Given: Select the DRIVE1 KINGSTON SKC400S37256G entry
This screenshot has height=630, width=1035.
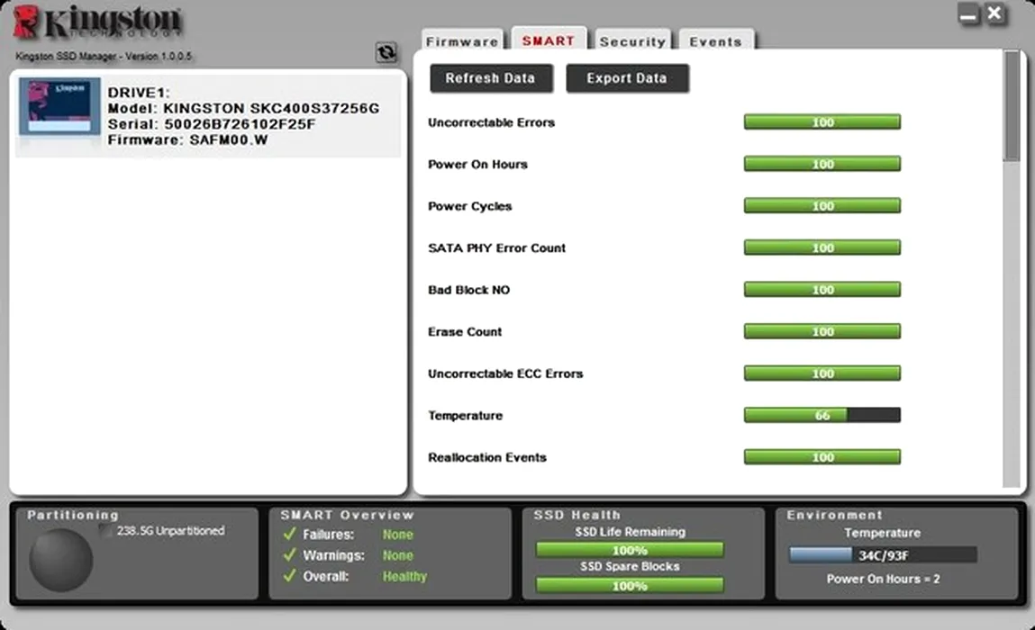Looking at the screenshot, I should click(243, 116).
